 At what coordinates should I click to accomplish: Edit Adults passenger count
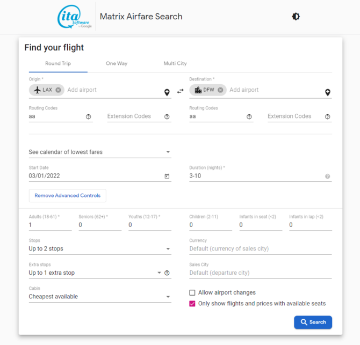[x=51, y=225]
